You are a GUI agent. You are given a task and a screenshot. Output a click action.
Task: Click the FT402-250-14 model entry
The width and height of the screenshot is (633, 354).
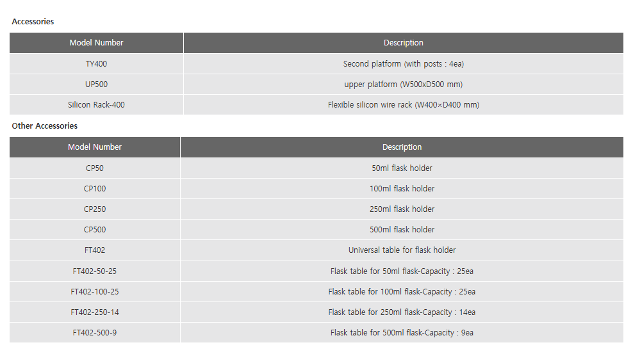pyautogui.click(x=94, y=312)
